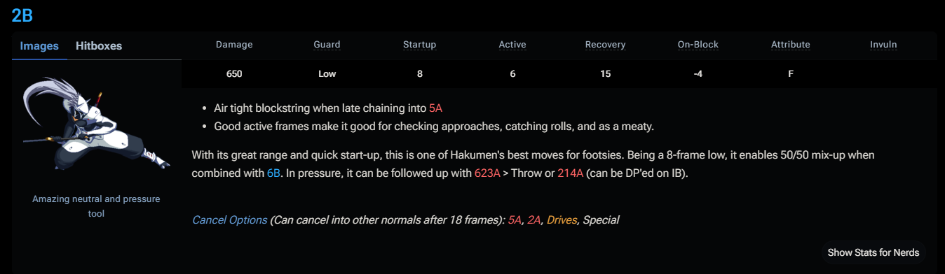The width and height of the screenshot is (945, 274).
Task: Click Show Stats for Nerds button
Action: tap(873, 252)
